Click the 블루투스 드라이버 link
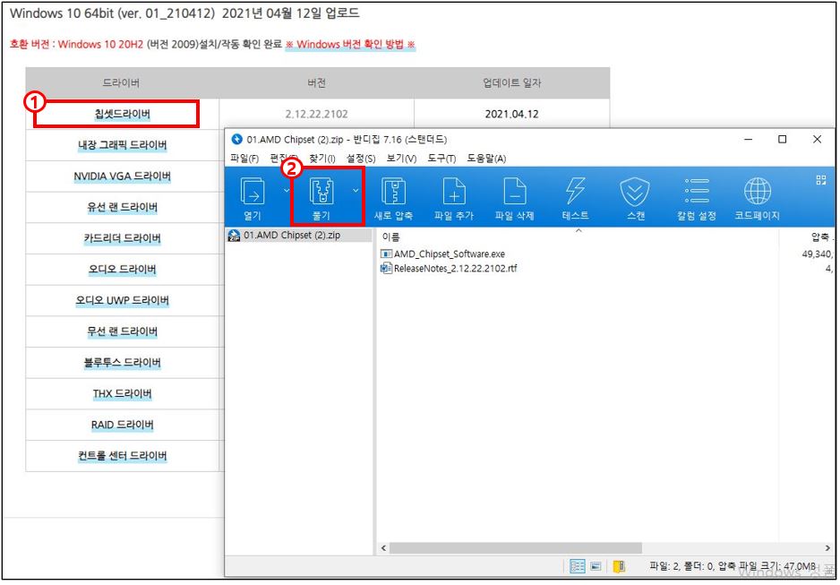 coord(123,362)
